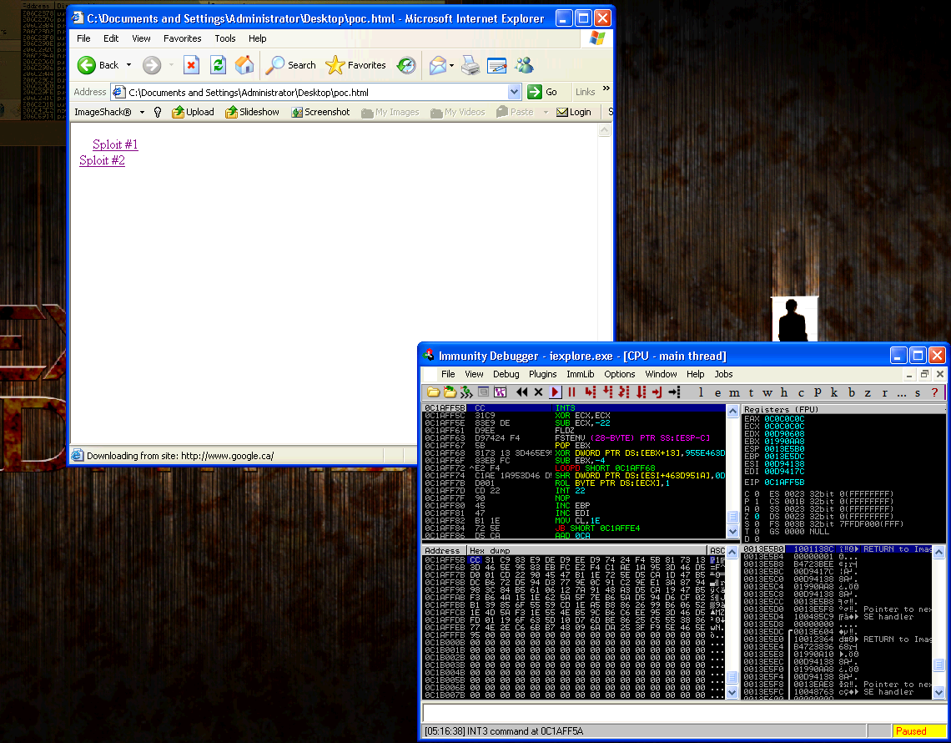
Task: Pause execution using the red pause icon
Action: 571,392
